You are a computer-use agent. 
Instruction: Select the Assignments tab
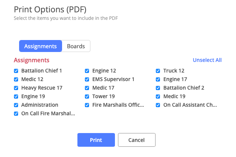(40, 46)
